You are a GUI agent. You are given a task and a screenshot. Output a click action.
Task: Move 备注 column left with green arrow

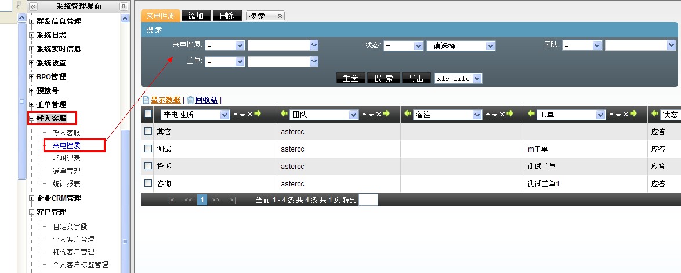pyautogui.click(x=408, y=115)
